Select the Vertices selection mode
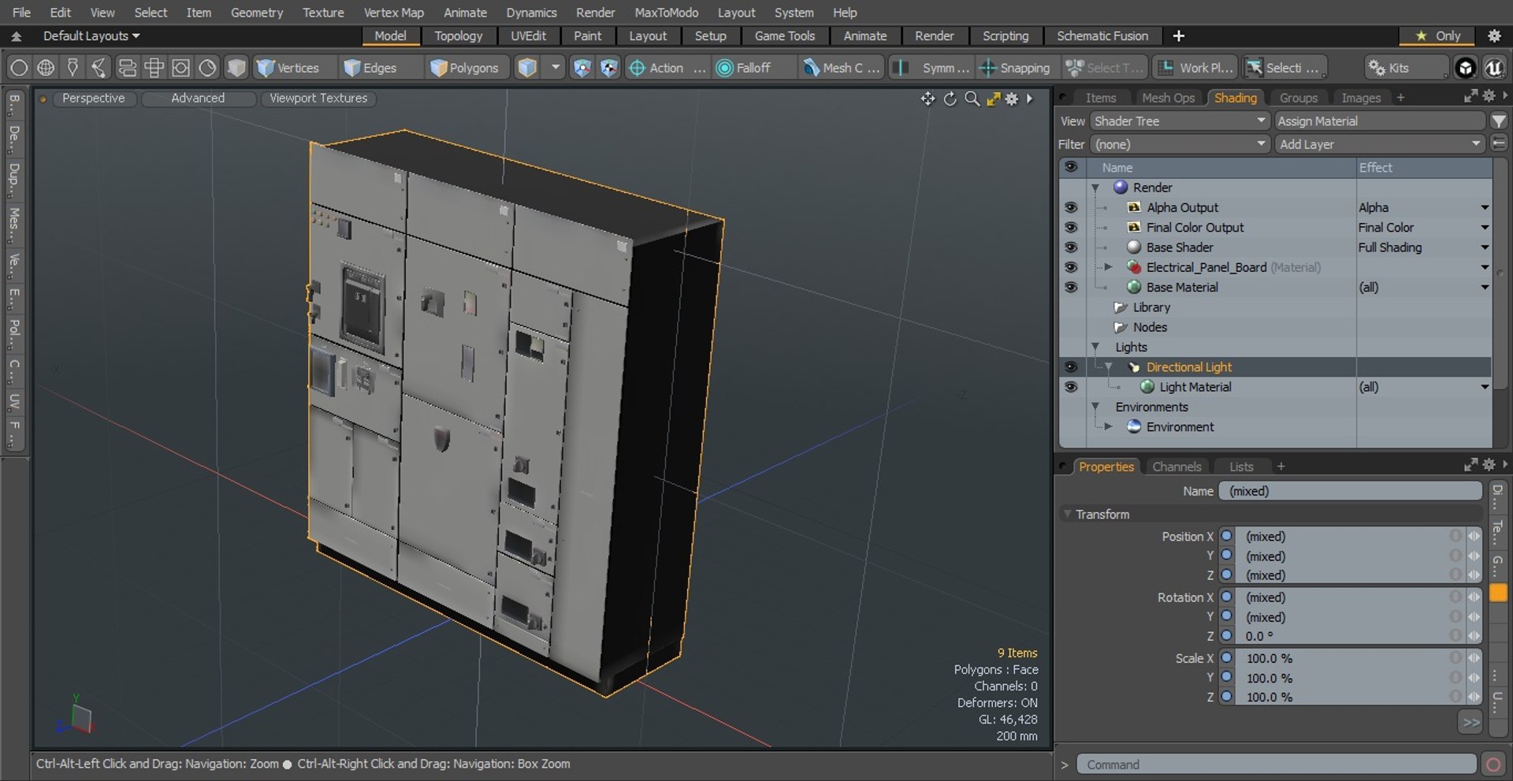Image resolution: width=1513 pixels, height=781 pixels. (288, 68)
